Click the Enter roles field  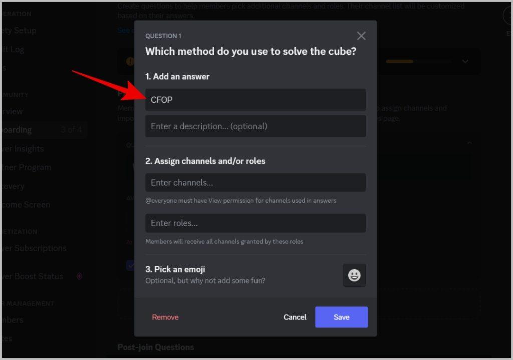click(255, 223)
